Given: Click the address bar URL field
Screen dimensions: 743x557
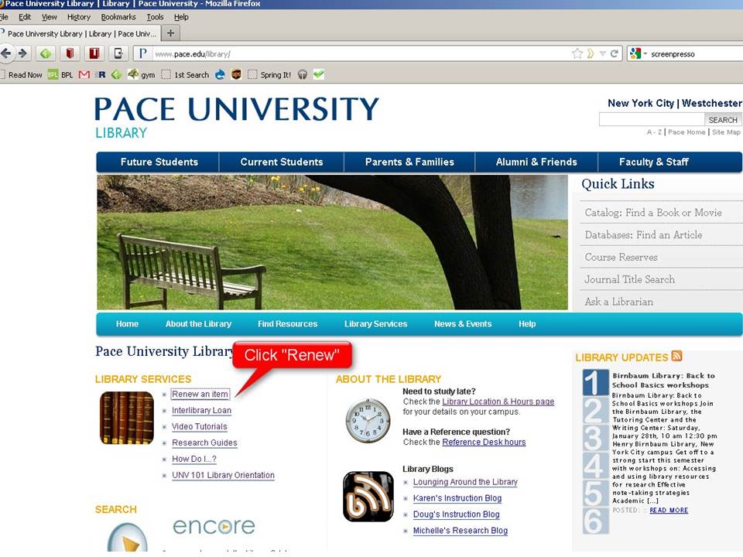Looking at the screenshot, I should [x=360, y=53].
